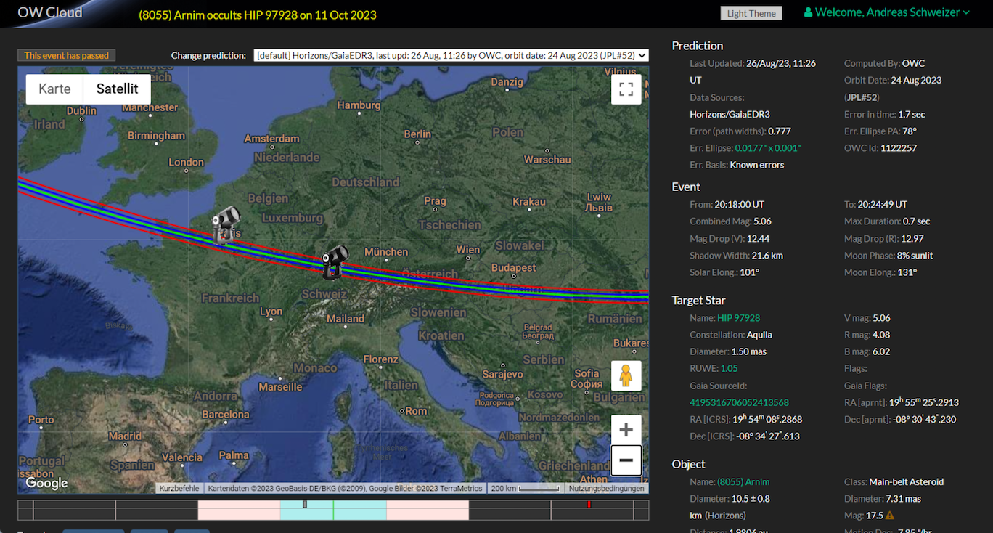This screenshot has height=533, width=993.
Task: Switch to Light Theme
Action: 751,13
